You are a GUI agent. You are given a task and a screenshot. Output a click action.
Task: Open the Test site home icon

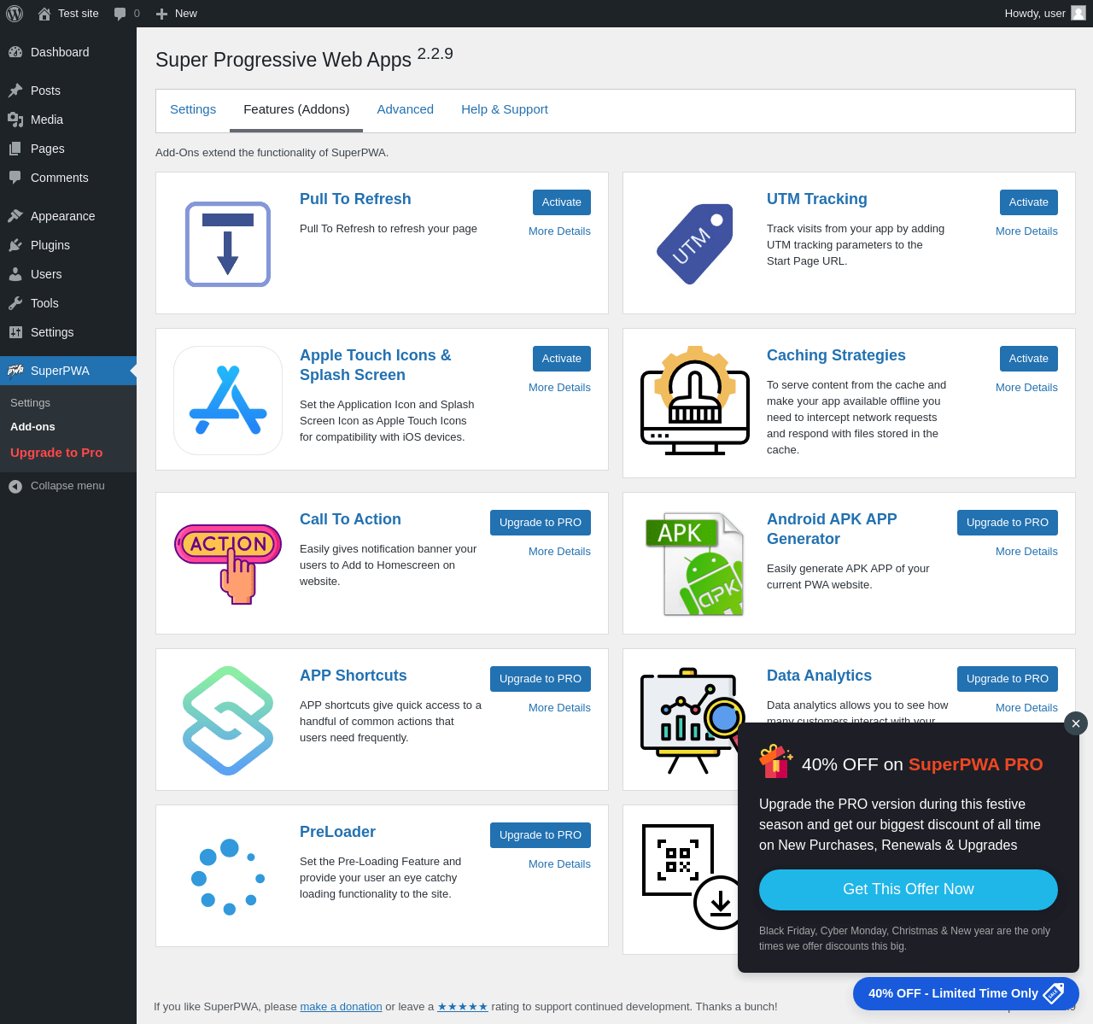tap(44, 14)
